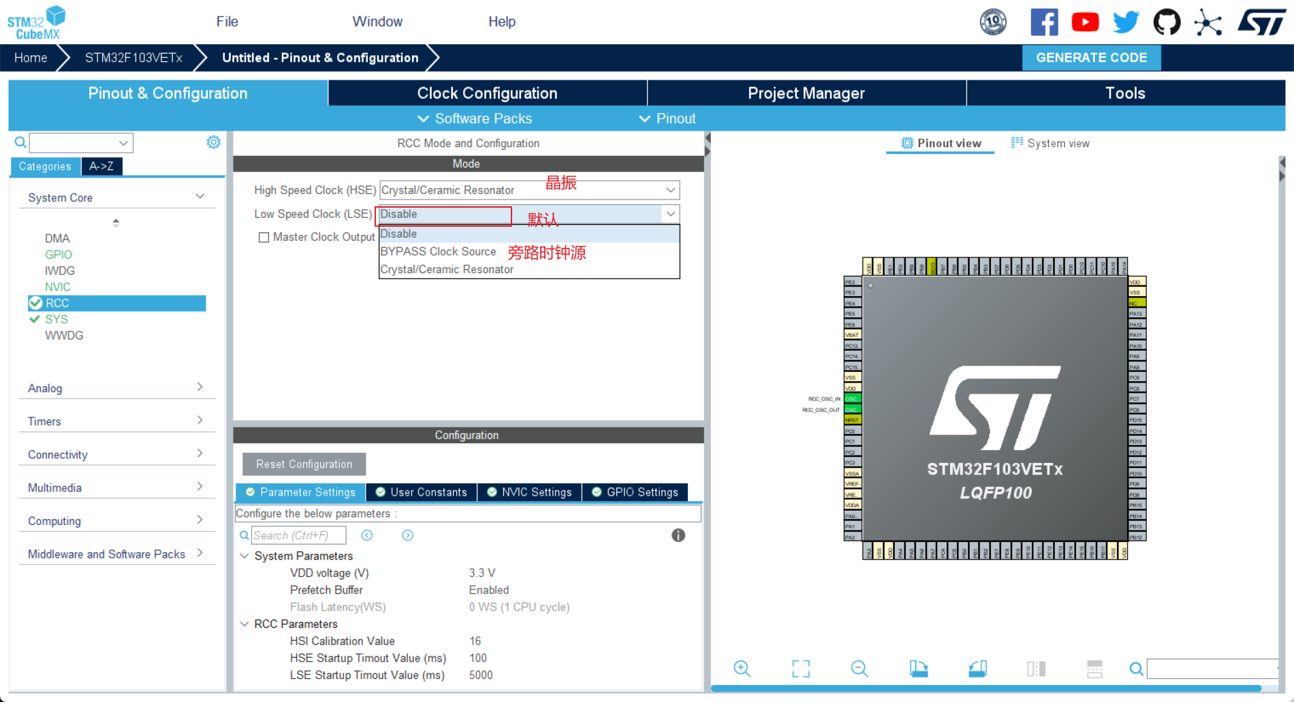Rotate chip view counter-clockwise icon
Screen dimensions: 1294x702
[977, 669]
